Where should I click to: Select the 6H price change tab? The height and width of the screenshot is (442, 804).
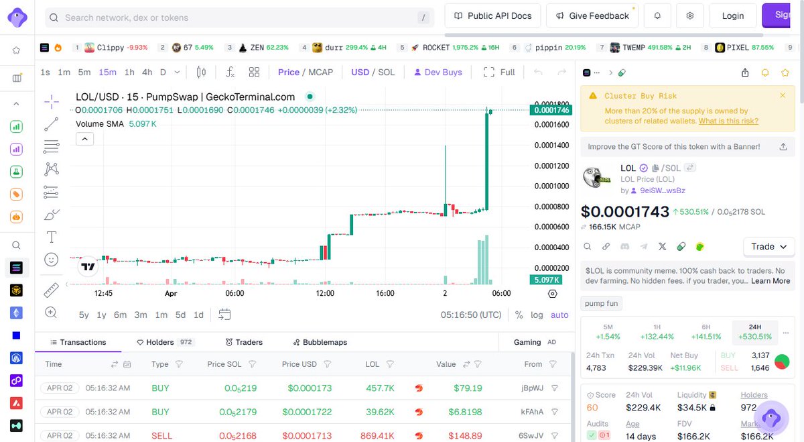click(x=706, y=332)
